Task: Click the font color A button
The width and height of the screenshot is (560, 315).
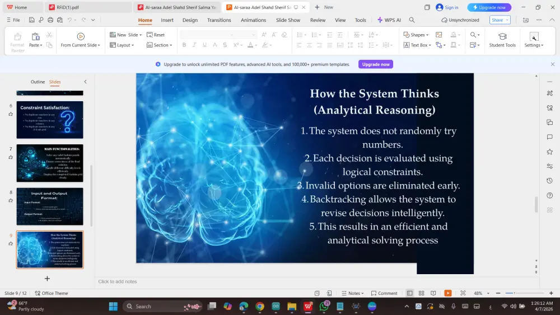Action: click(x=250, y=45)
